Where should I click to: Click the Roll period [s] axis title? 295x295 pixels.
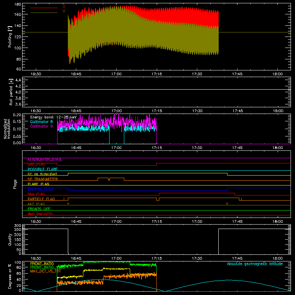(x=11, y=92)
